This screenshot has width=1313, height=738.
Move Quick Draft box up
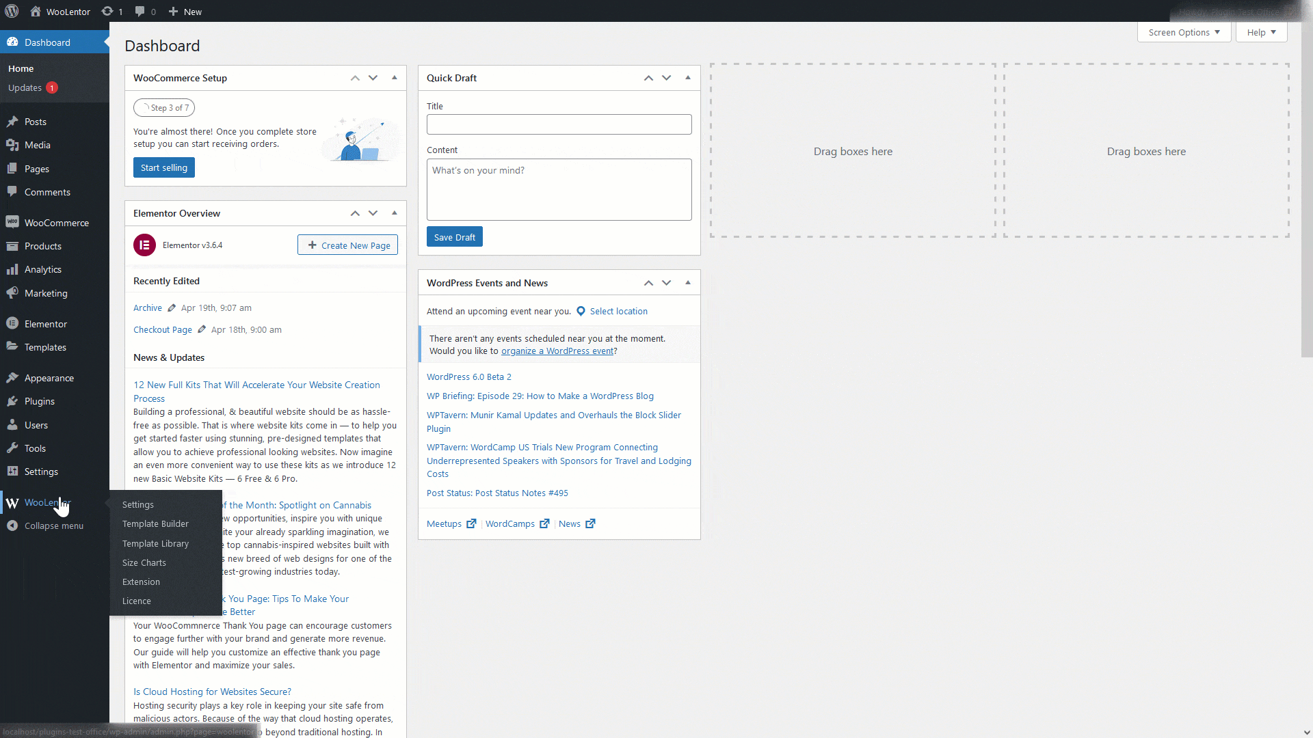648,78
